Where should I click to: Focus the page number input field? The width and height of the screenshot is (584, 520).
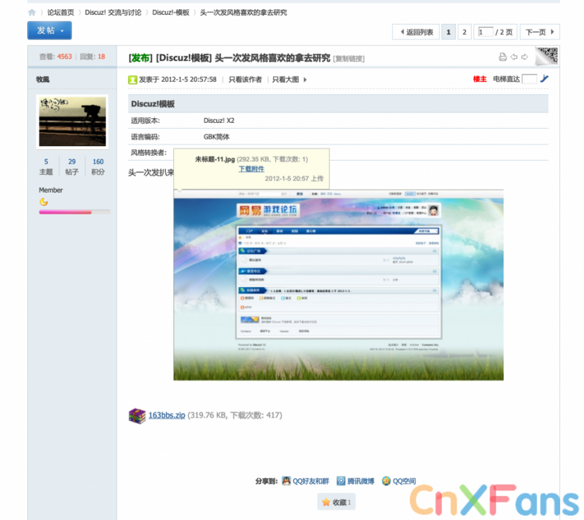[x=486, y=32]
